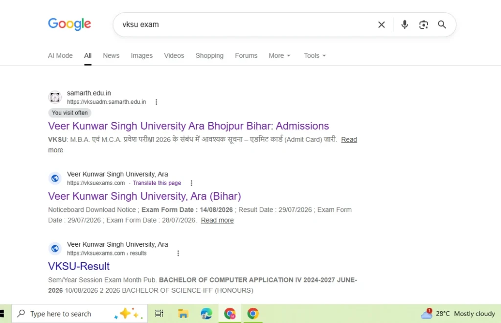Launch Microsoft Edge from the taskbar
The height and width of the screenshot is (323, 501).
(x=206, y=314)
